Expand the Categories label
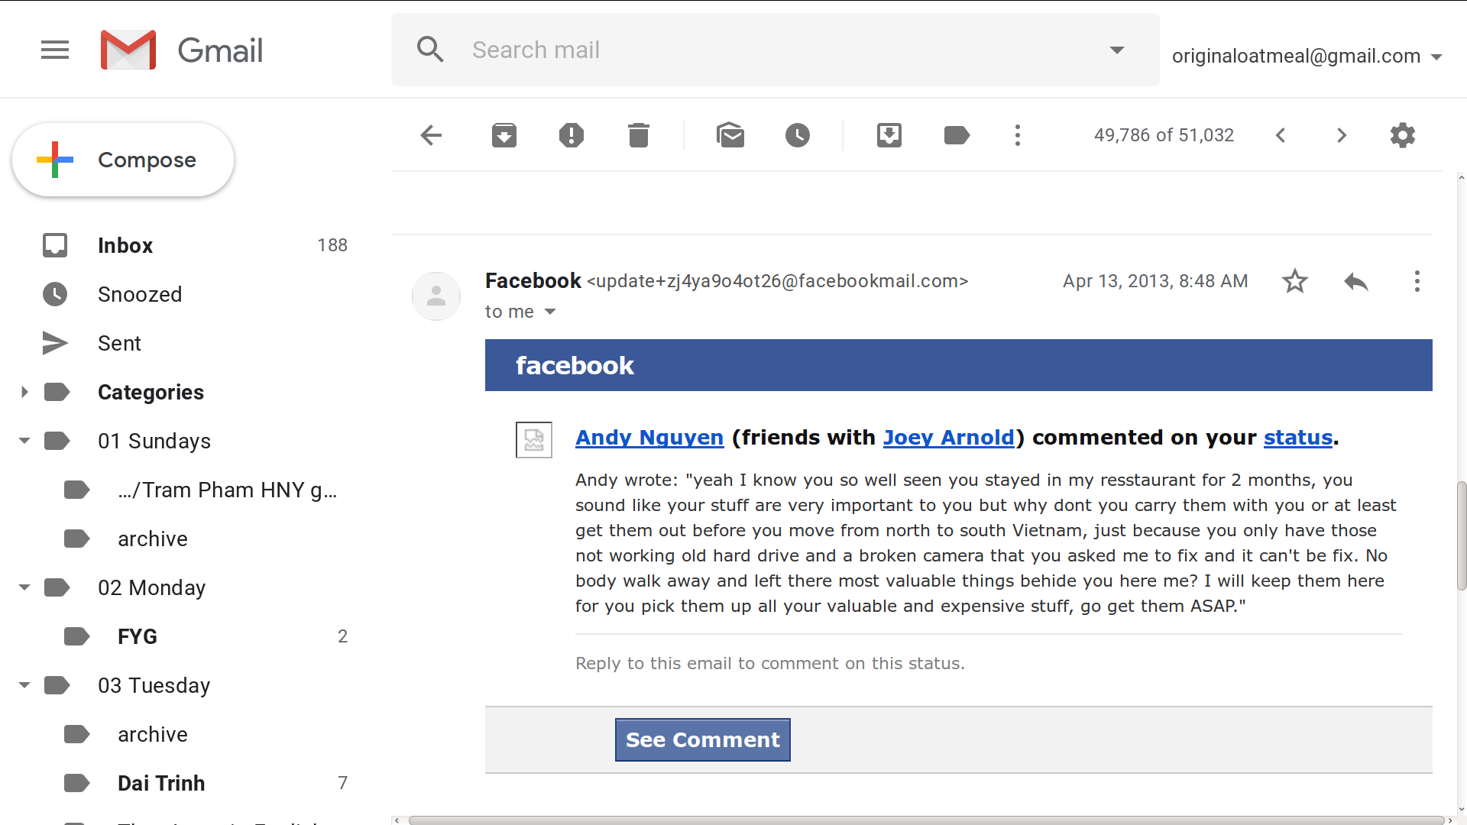Viewport: 1467px width, 825px height. [24, 392]
